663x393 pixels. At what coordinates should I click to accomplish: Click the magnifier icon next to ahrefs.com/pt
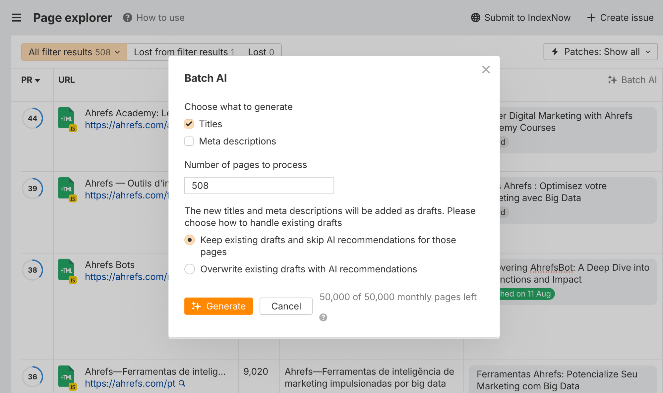pyautogui.click(x=182, y=383)
